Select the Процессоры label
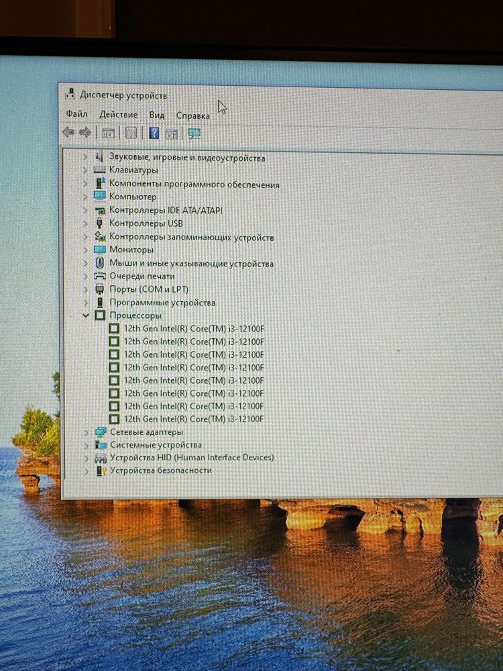 pyautogui.click(x=135, y=315)
